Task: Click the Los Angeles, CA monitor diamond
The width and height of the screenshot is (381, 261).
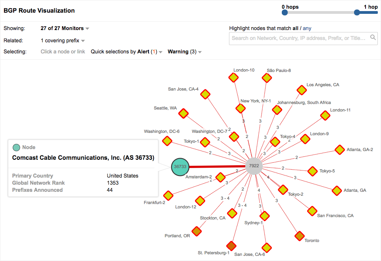Action: point(302,90)
